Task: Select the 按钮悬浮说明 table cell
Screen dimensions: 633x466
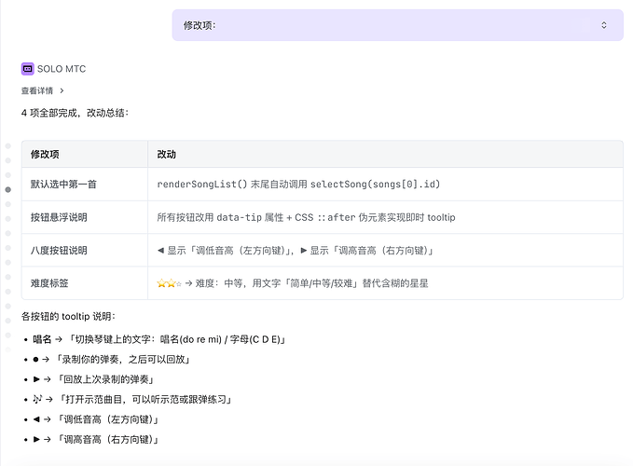Action: pyautogui.click(x=85, y=217)
